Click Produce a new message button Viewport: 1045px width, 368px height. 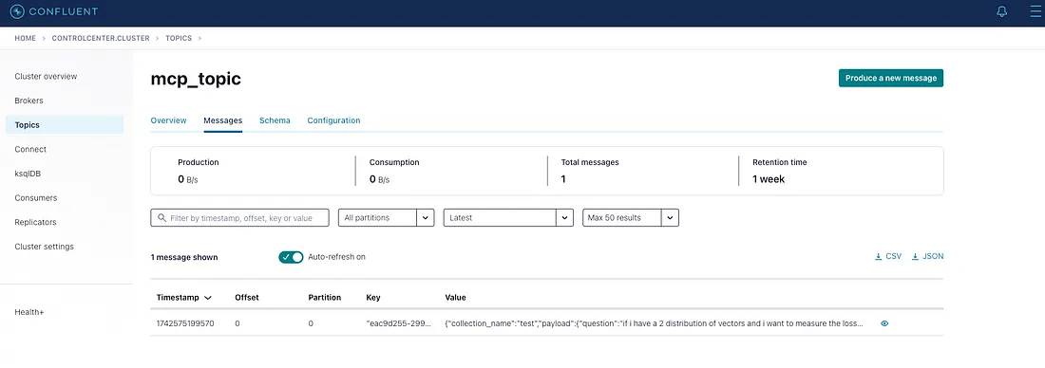coord(891,78)
